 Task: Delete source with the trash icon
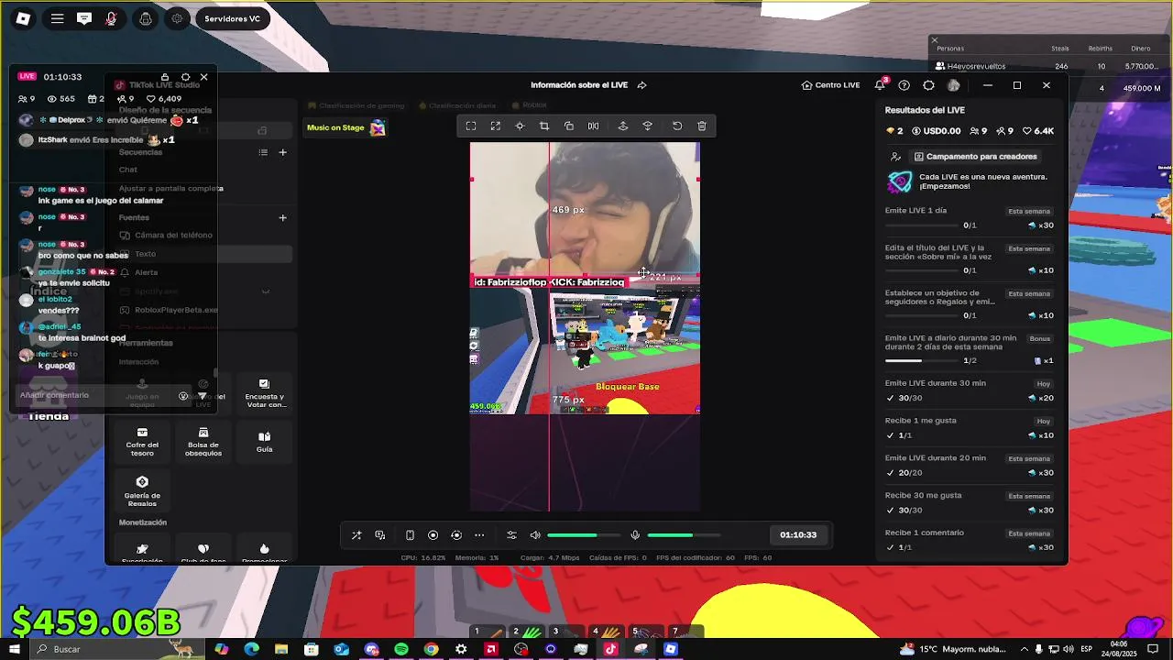coord(702,126)
